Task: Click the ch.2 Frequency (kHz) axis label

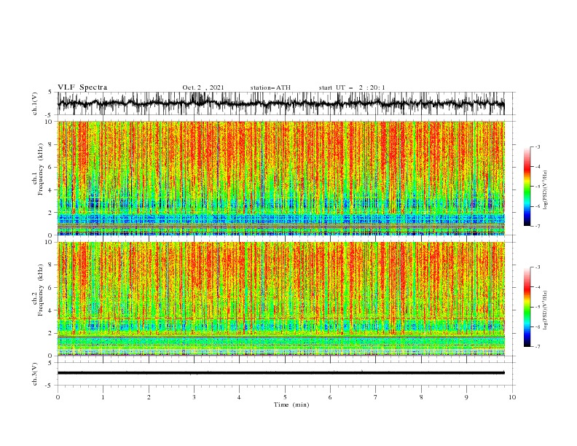Action: point(38,290)
